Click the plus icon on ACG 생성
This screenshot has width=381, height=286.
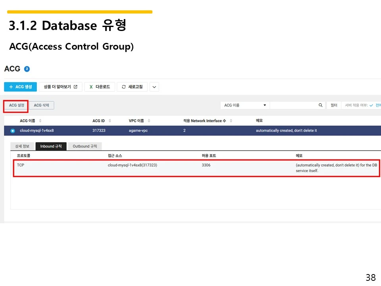point(11,87)
